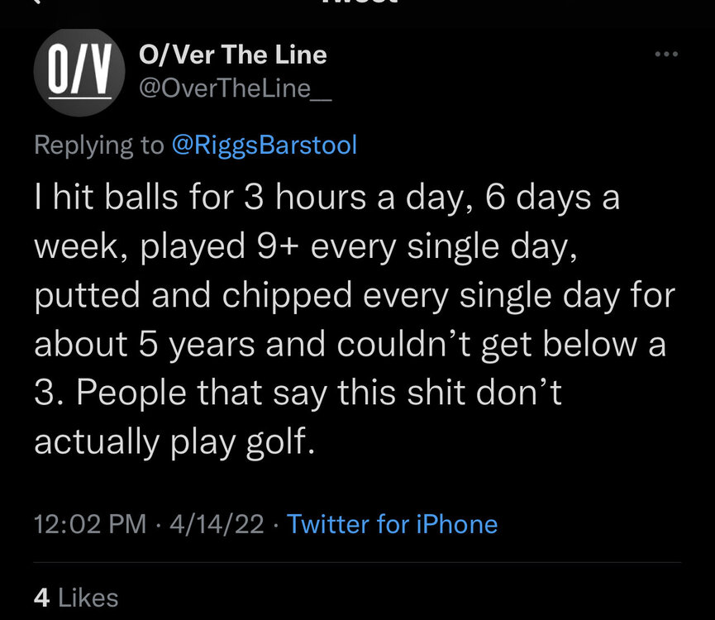Click the Twitter for iPhone source link
The height and width of the screenshot is (620, 715).
[392, 524]
